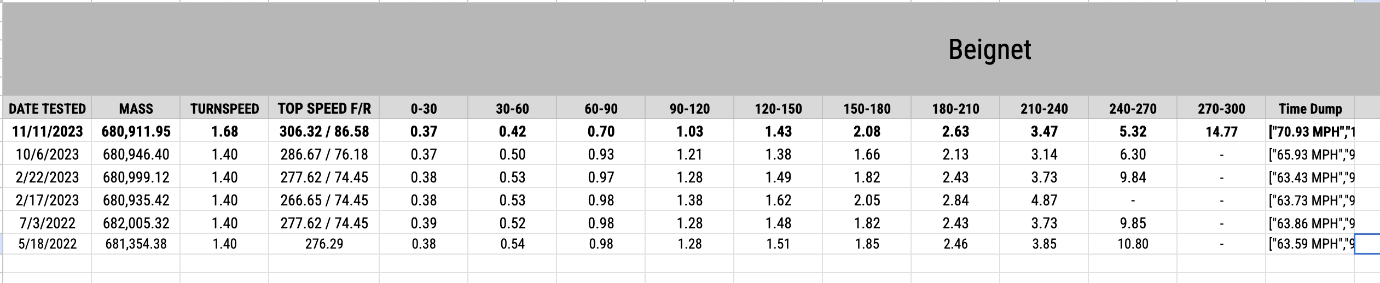
Task: Click the 0-30 column header
Action: [x=424, y=108]
